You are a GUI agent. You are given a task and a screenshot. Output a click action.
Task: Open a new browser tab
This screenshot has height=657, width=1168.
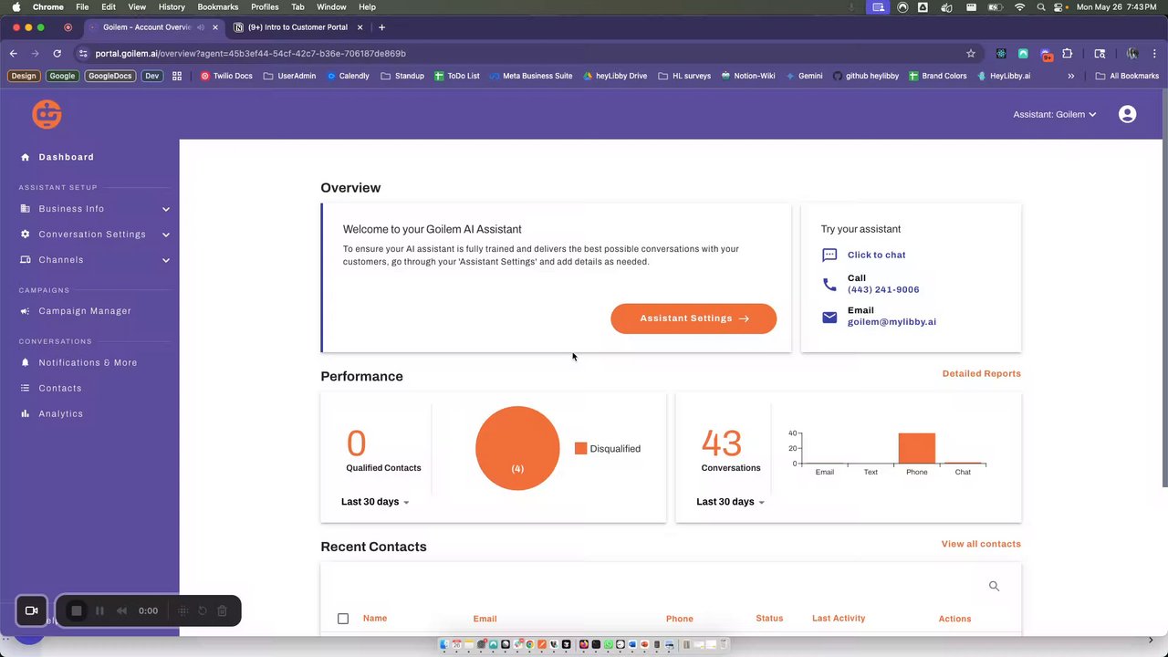381,27
